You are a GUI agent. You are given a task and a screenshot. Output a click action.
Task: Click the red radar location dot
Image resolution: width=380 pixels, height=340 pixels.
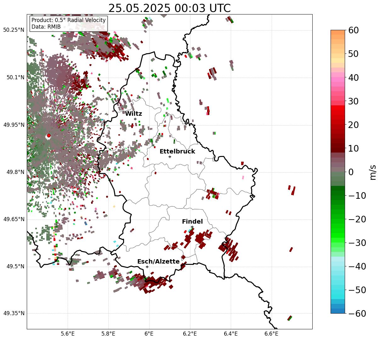(48, 136)
